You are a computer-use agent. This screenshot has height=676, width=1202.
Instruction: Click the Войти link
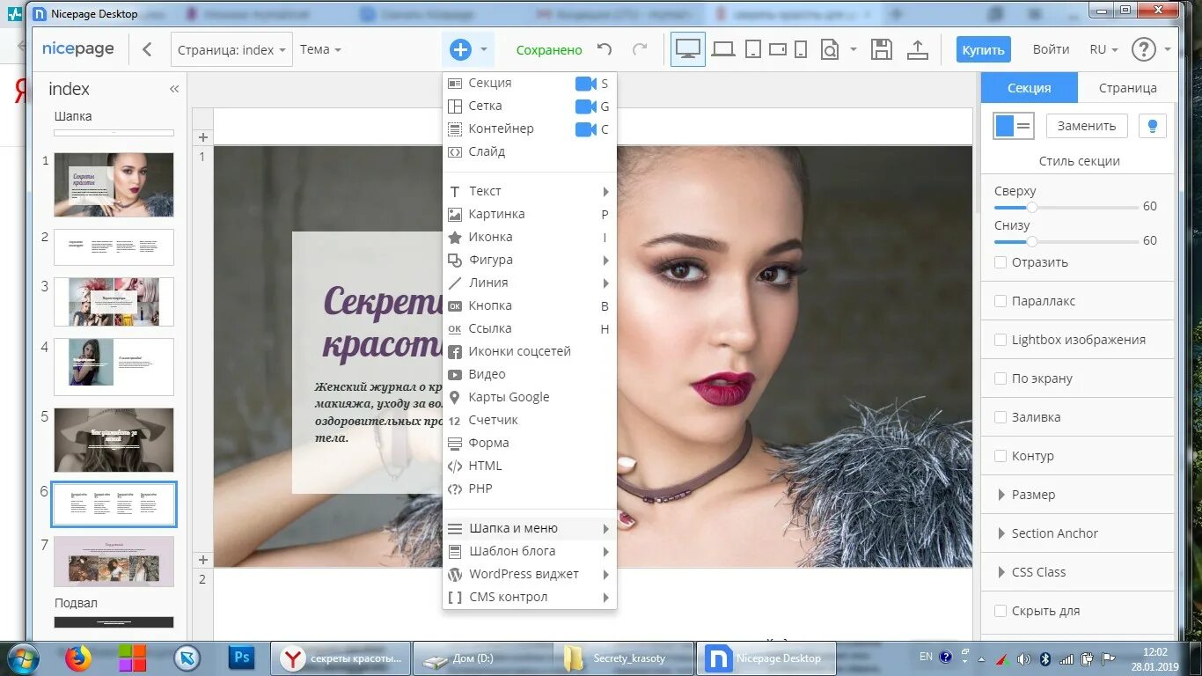coord(1051,50)
